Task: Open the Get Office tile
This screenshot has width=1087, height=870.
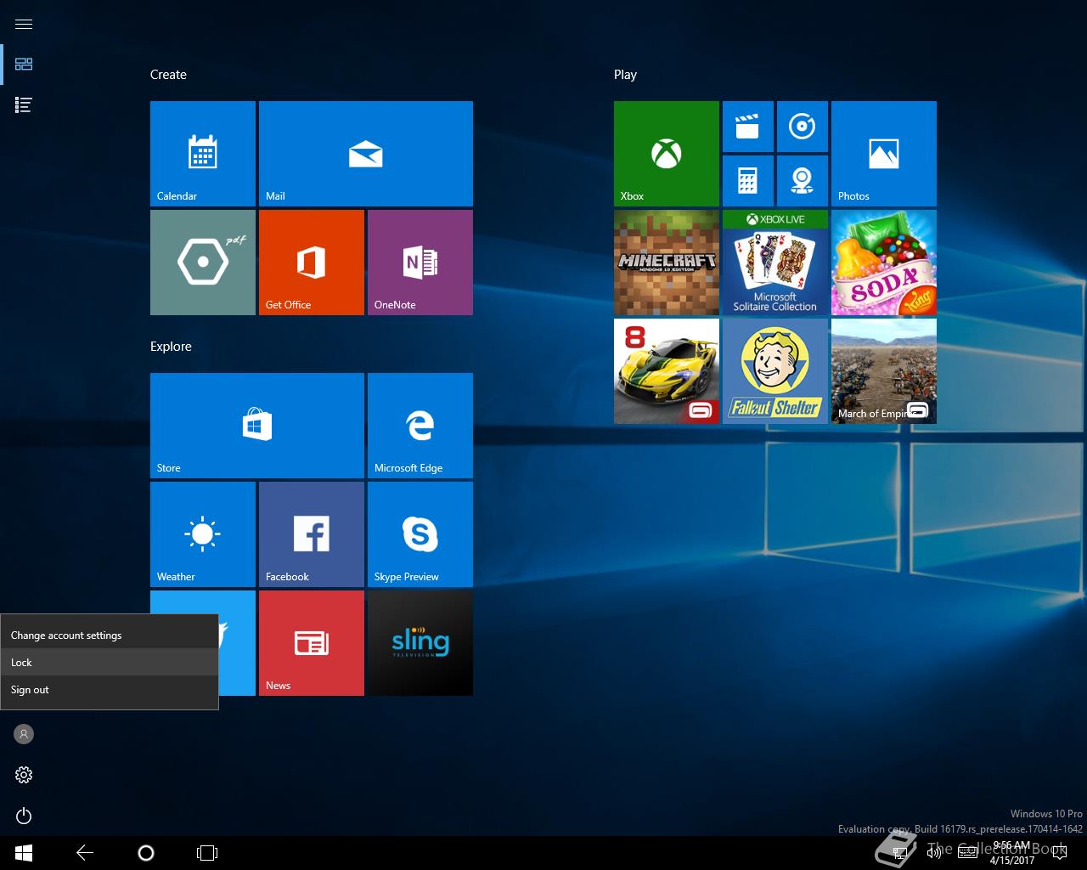Action: 312,263
